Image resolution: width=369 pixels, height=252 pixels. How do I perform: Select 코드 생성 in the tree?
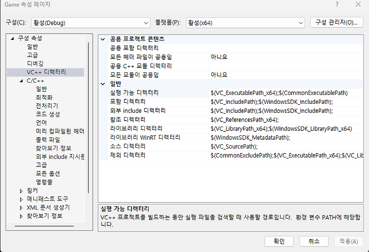tap(48, 115)
